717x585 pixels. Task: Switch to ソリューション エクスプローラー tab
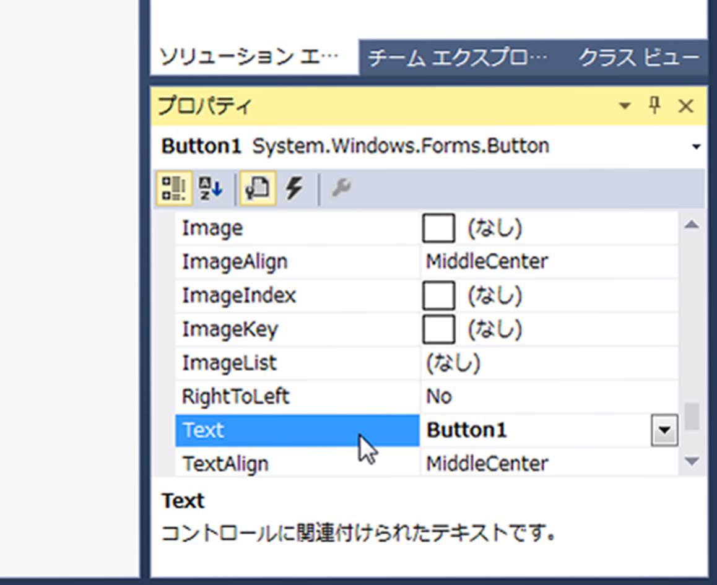pos(250,58)
